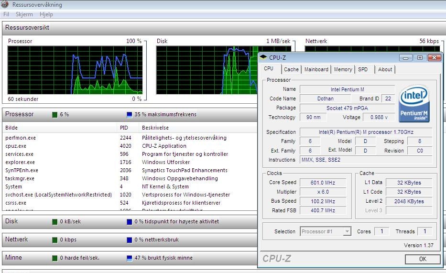Select the SPD tab in CPU-Z

[x=363, y=69]
